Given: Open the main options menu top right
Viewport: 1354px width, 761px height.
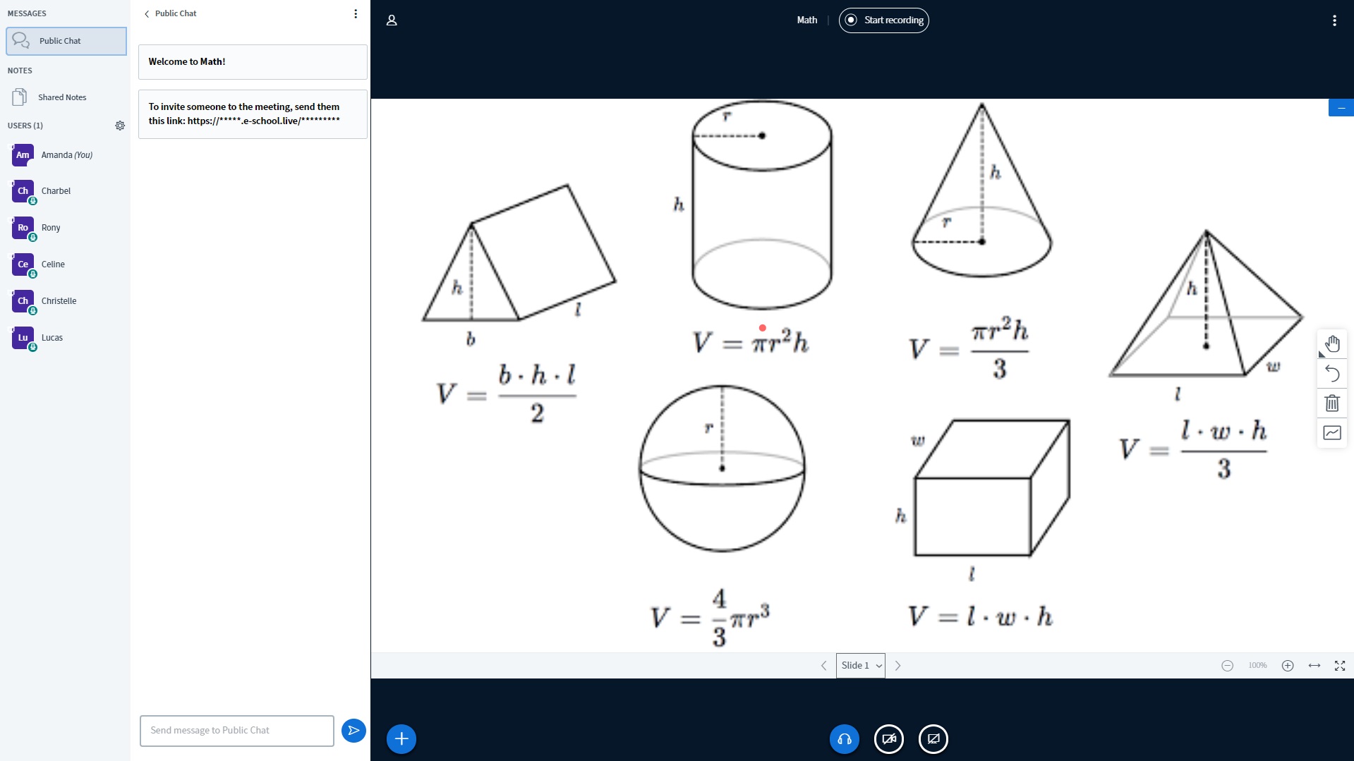Looking at the screenshot, I should pyautogui.click(x=1334, y=20).
